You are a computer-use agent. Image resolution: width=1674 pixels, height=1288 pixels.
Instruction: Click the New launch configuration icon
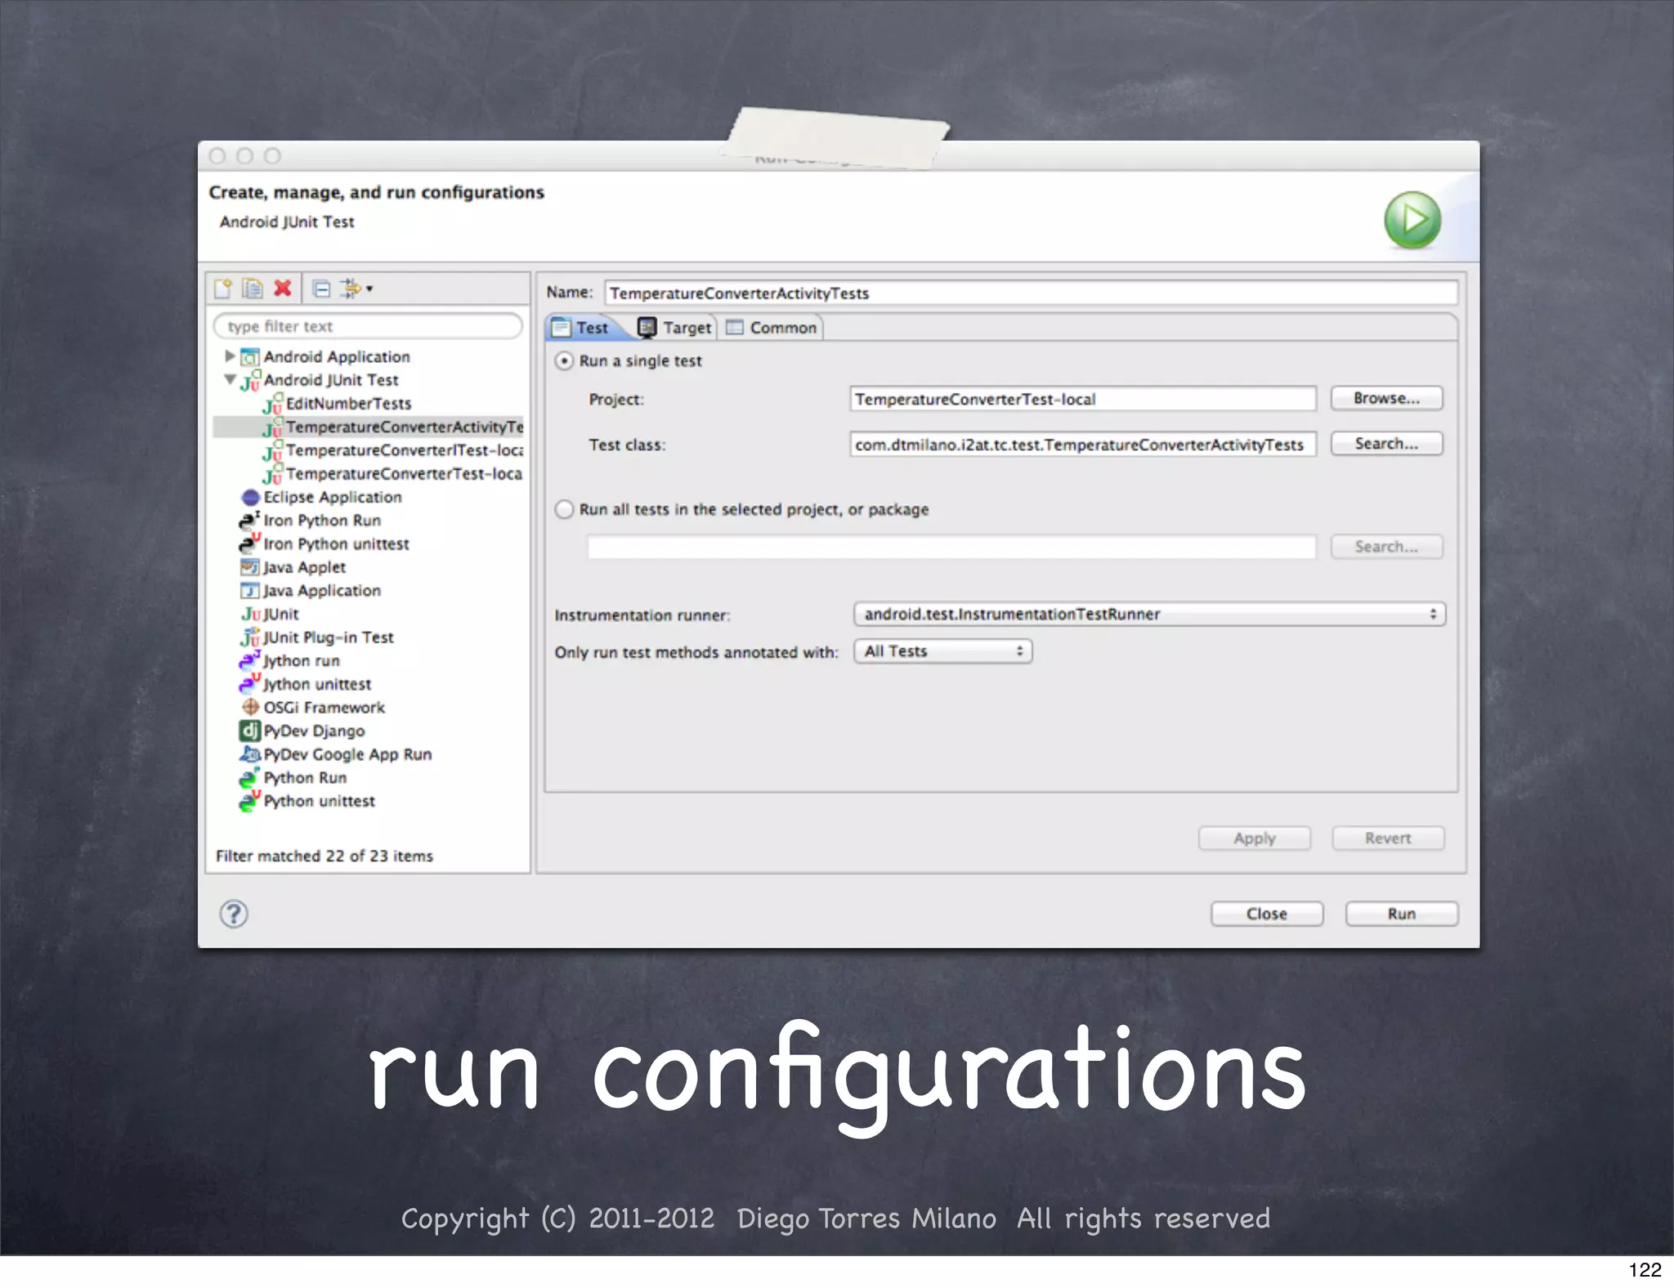tap(222, 288)
